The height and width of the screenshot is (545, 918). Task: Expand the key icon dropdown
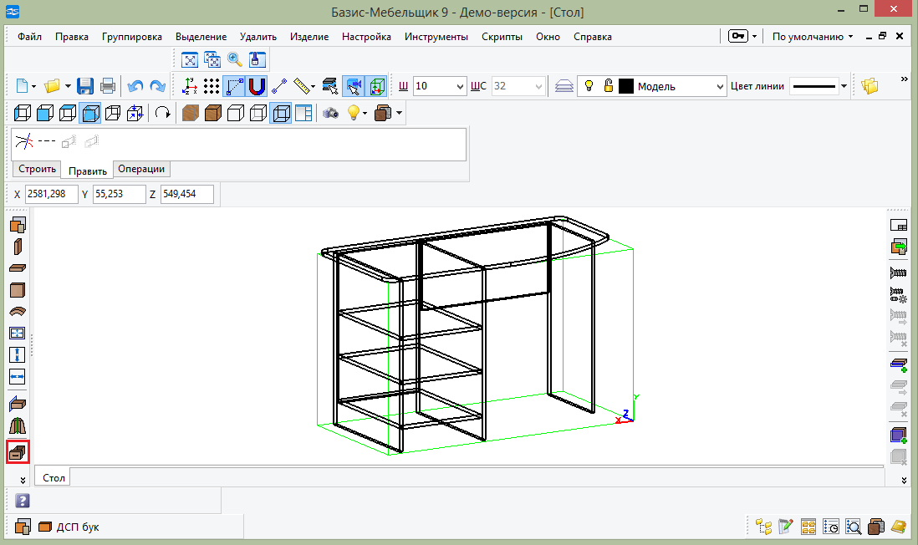(x=755, y=36)
